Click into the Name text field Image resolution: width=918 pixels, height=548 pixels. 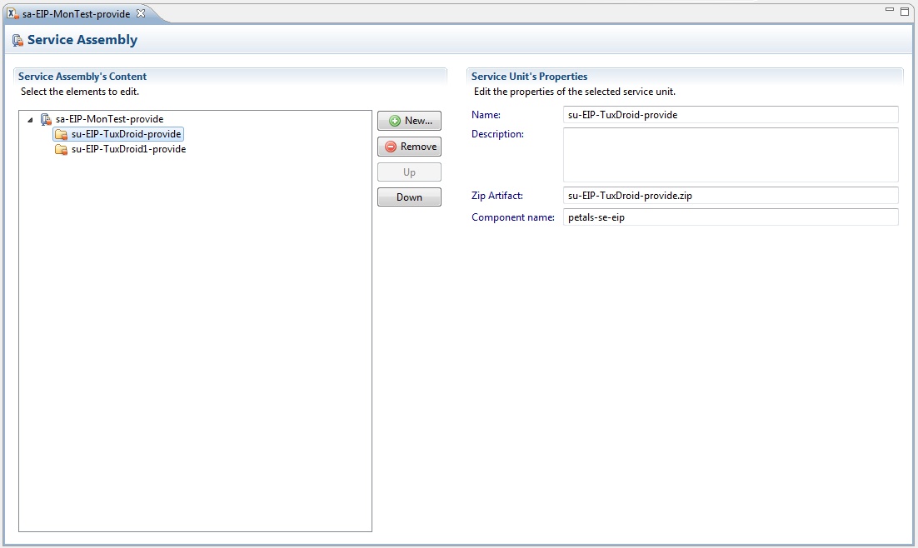click(731, 115)
